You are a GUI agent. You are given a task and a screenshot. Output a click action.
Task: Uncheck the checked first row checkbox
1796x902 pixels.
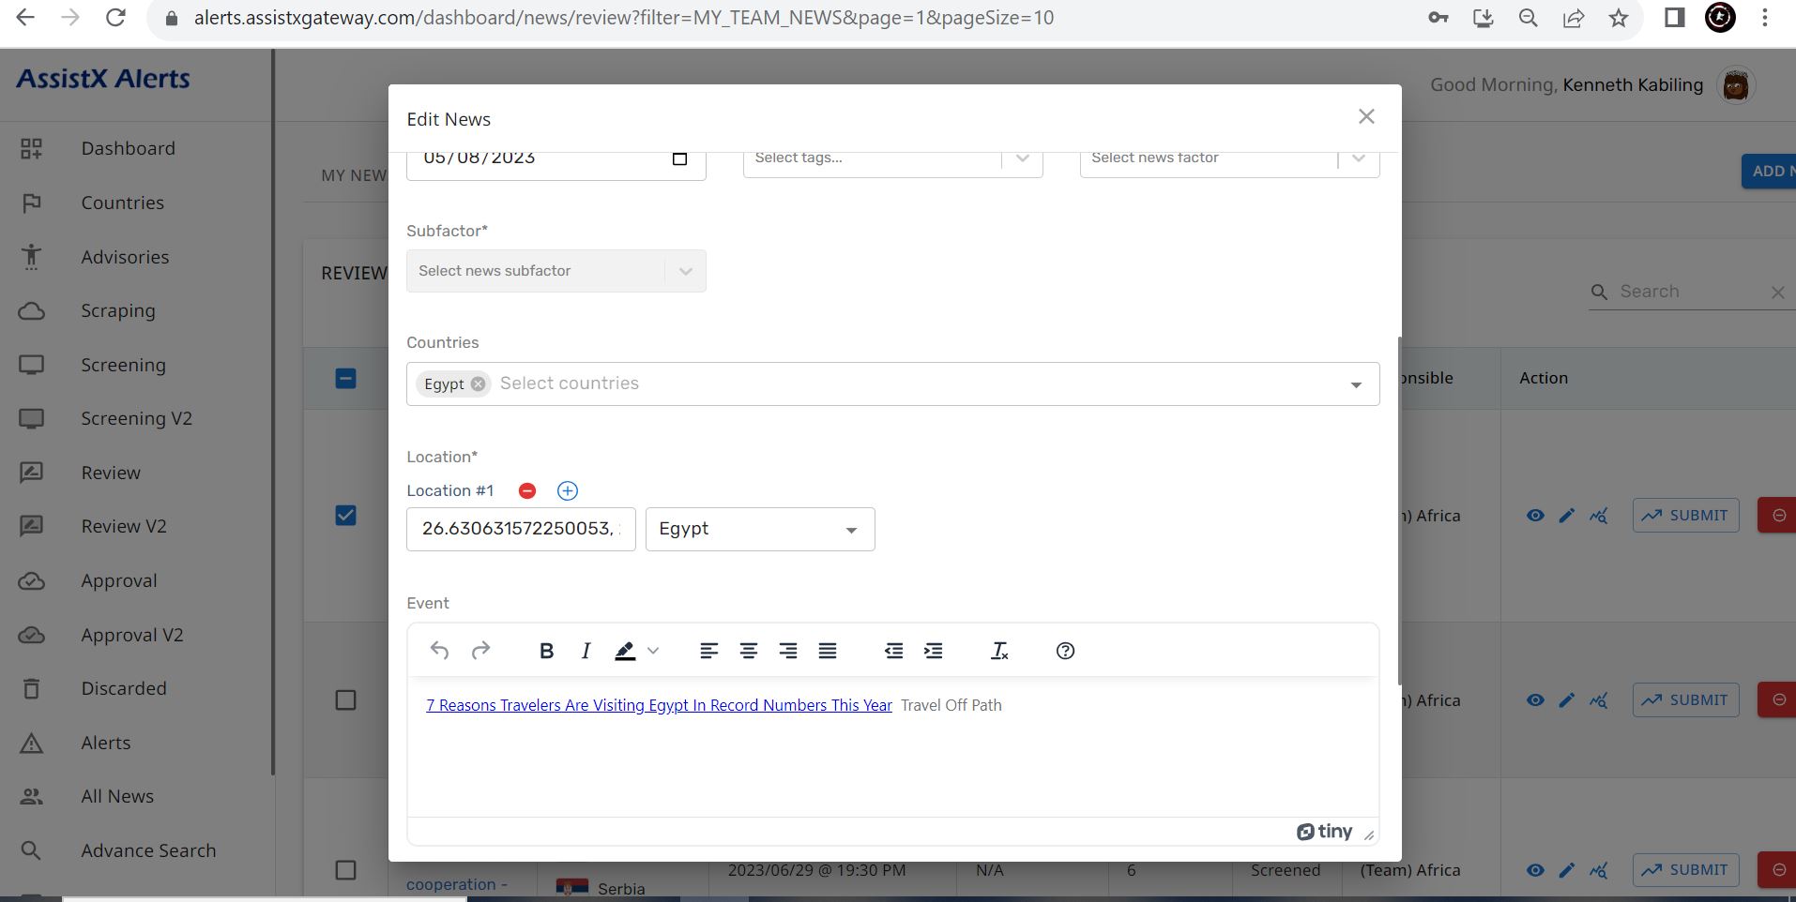click(345, 516)
